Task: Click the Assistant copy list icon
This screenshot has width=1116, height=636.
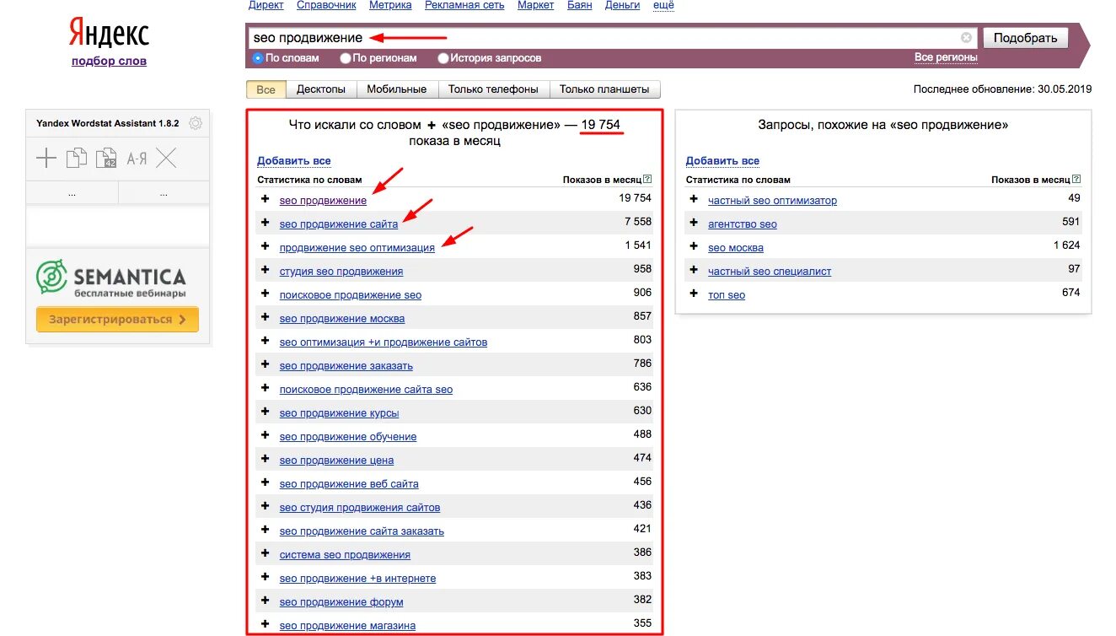Action: [77, 158]
